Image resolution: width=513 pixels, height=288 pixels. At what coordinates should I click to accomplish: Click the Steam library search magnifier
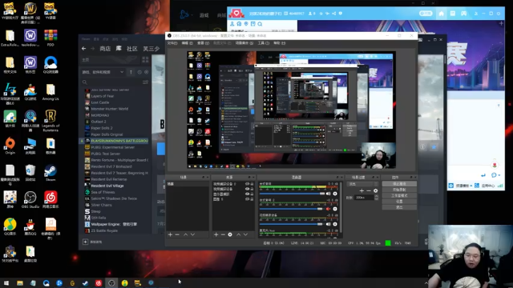coord(85,82)
